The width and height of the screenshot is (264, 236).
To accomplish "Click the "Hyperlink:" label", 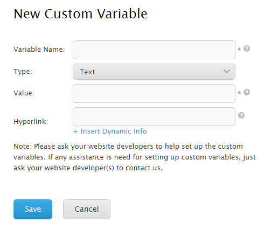I will pos(31,122).
